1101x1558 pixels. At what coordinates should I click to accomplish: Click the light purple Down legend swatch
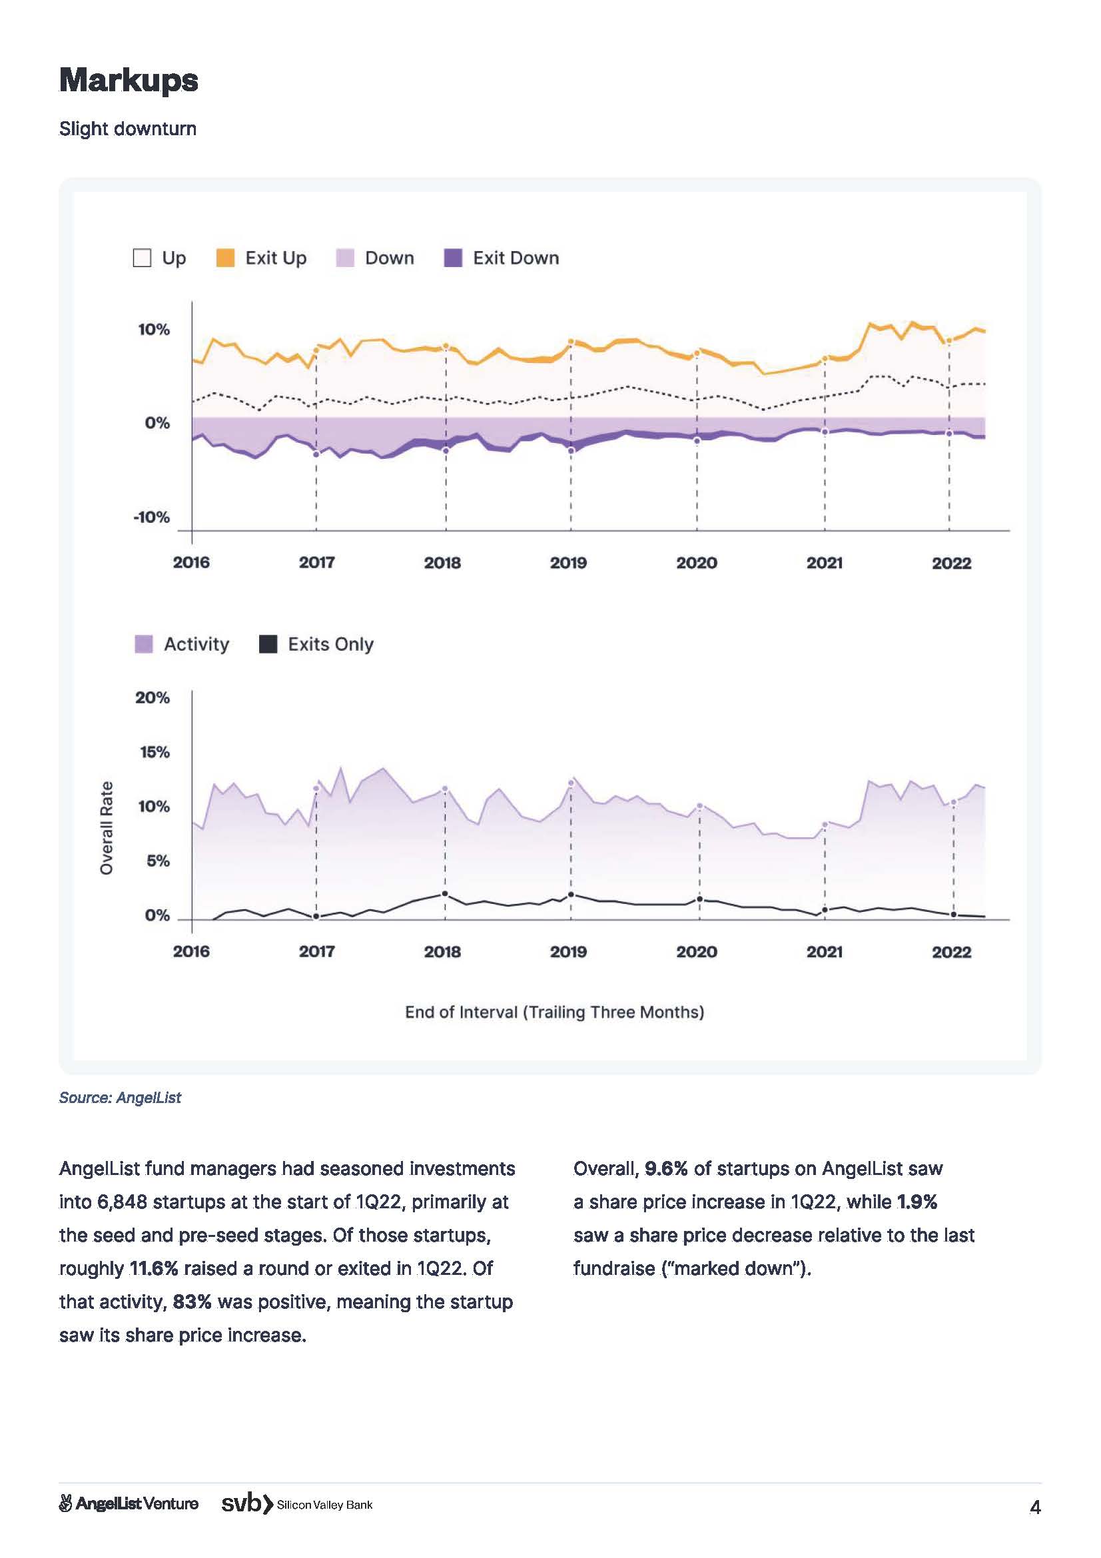coord(345,258)
